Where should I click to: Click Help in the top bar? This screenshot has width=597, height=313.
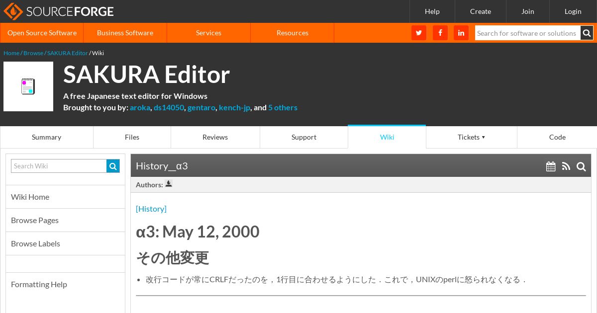pyautogui.click(x=432, y=11)
